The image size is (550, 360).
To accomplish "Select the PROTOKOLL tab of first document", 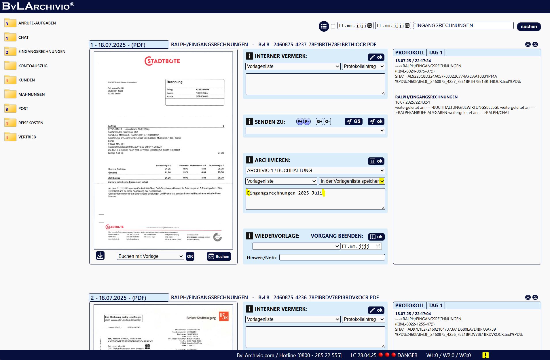I will (409, 52).
